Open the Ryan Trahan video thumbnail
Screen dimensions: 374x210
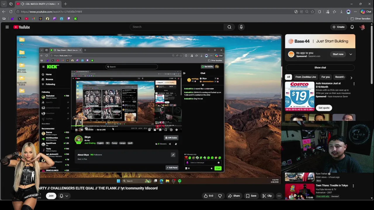point(299,177)
